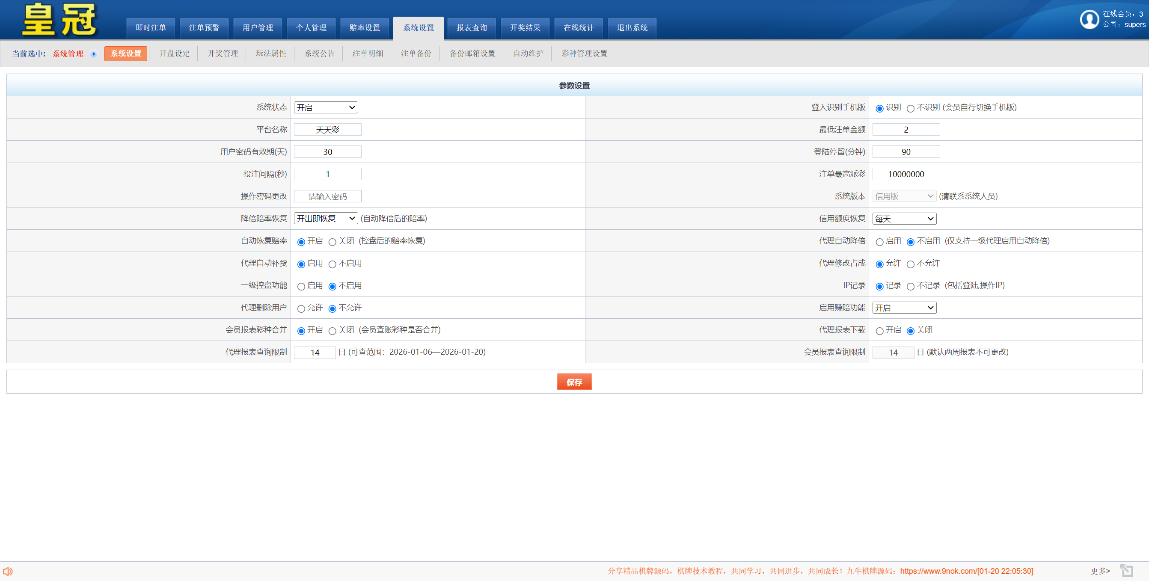The width and height of the screenshot is (1149, 581).
Task: Enable 启用 for 一级控盘功能
Action: (x=301, y=286)
